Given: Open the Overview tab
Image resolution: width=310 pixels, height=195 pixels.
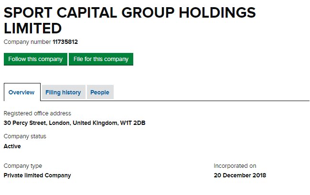Looking at the screenshot, I should point(21,92).
